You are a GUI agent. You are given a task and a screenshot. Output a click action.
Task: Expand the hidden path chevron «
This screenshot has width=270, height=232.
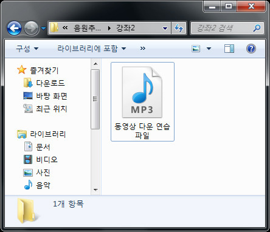click(65, 28)
